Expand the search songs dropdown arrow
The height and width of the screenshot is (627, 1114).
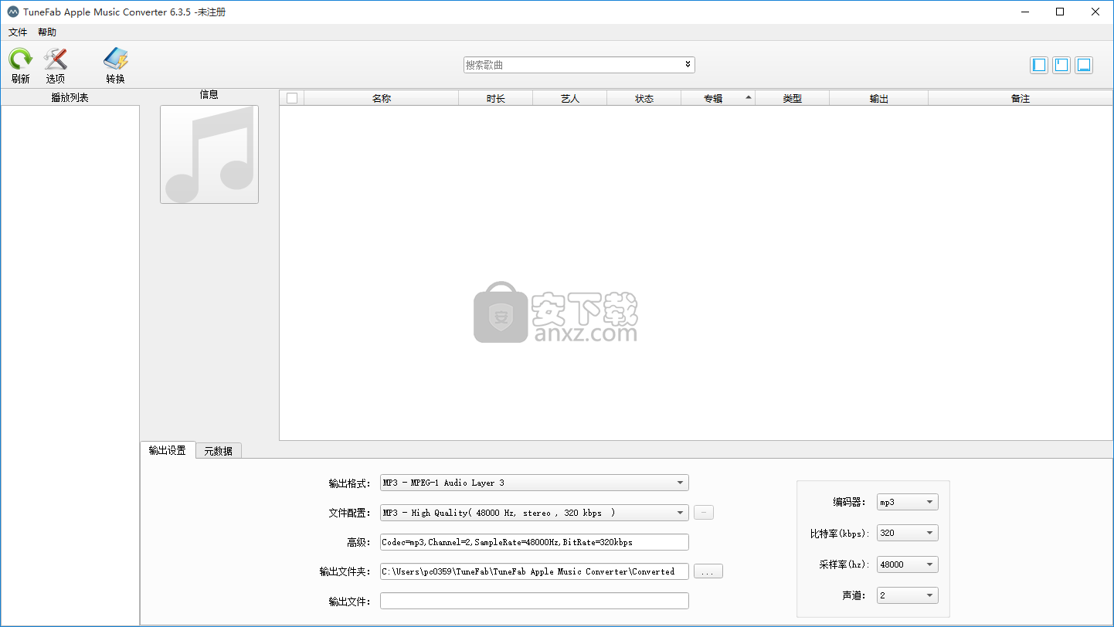688,65
